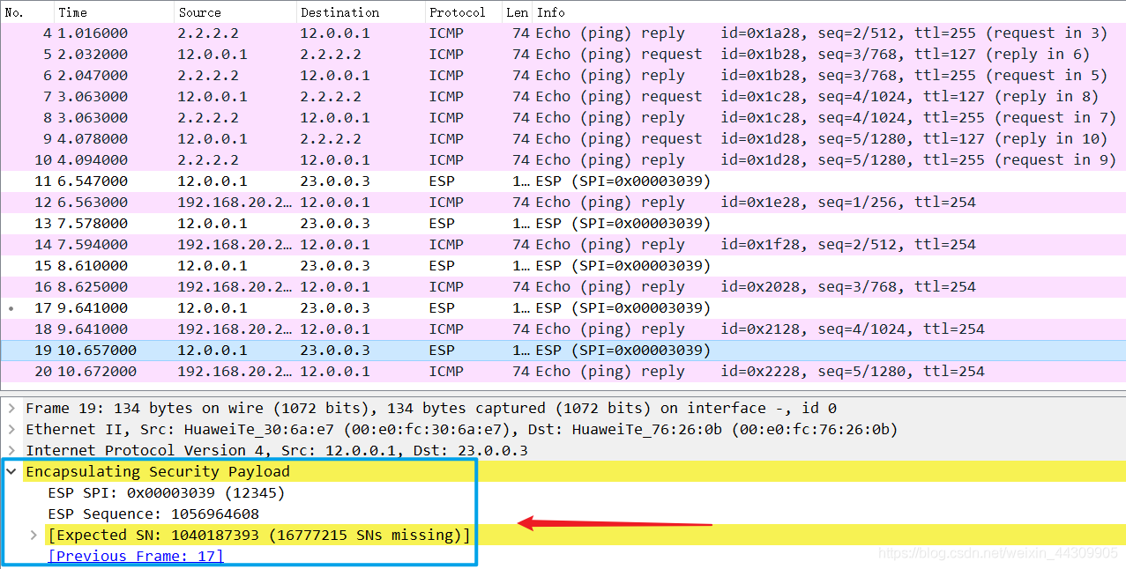1126x569 pixels.
Task: Sort by the Source column header
Action: tap(235, 12)
